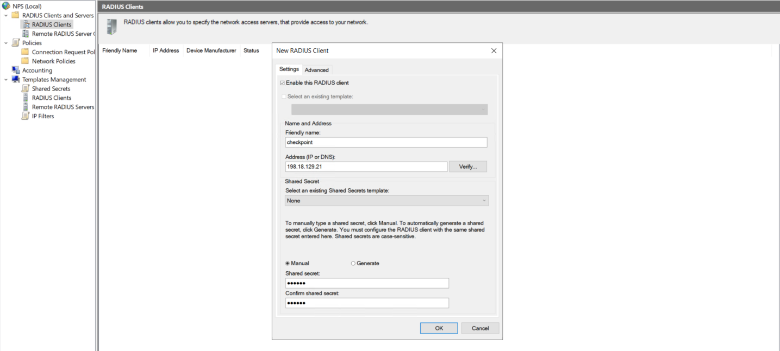Select the Manual radio button
The width and height of the screenshot is (780, 351).
(x=288, y=264)
